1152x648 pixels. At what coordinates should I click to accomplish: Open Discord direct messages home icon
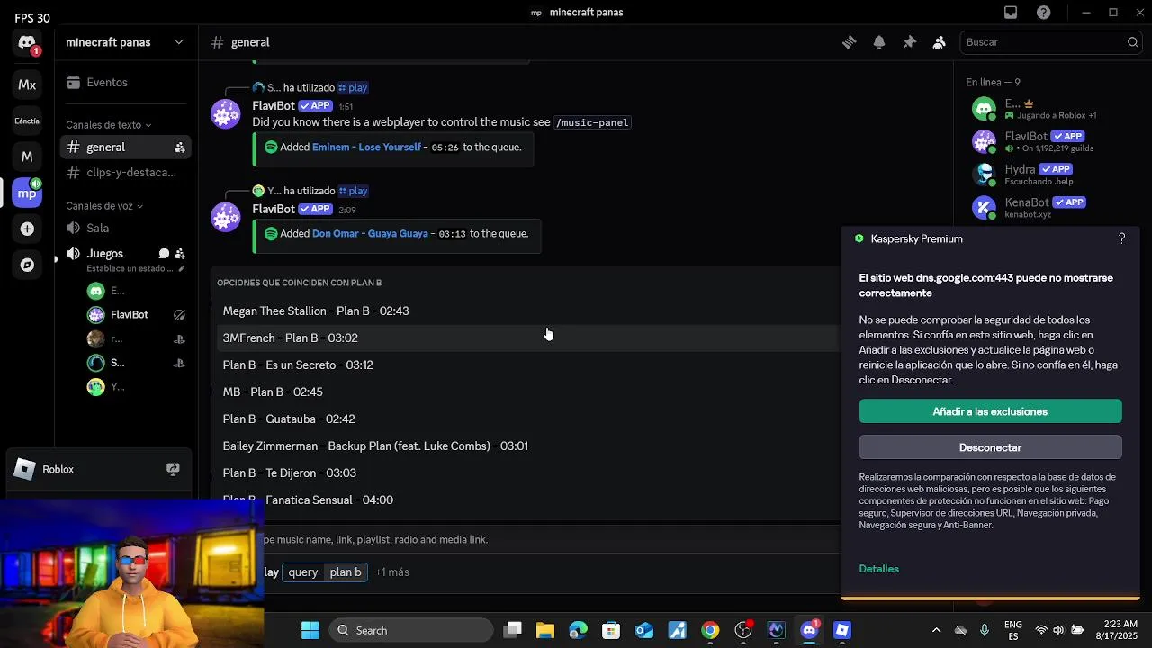[27, 42]
